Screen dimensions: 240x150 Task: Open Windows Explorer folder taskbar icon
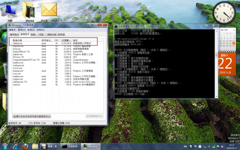(35, 146)
